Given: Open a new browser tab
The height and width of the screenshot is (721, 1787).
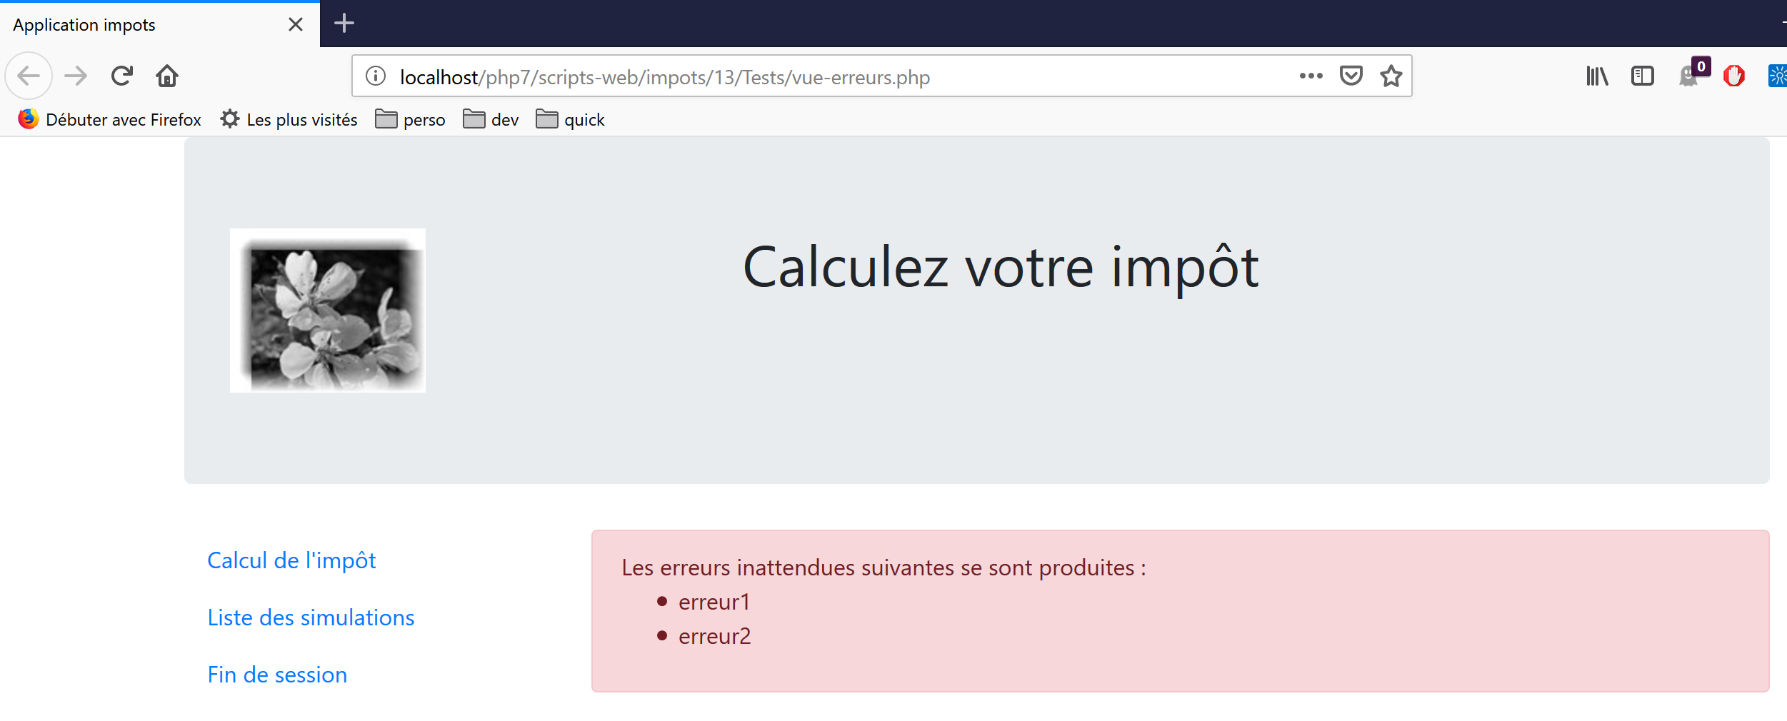Looking at the screenshot, I should pyautogui.click(x=344, y=24).
